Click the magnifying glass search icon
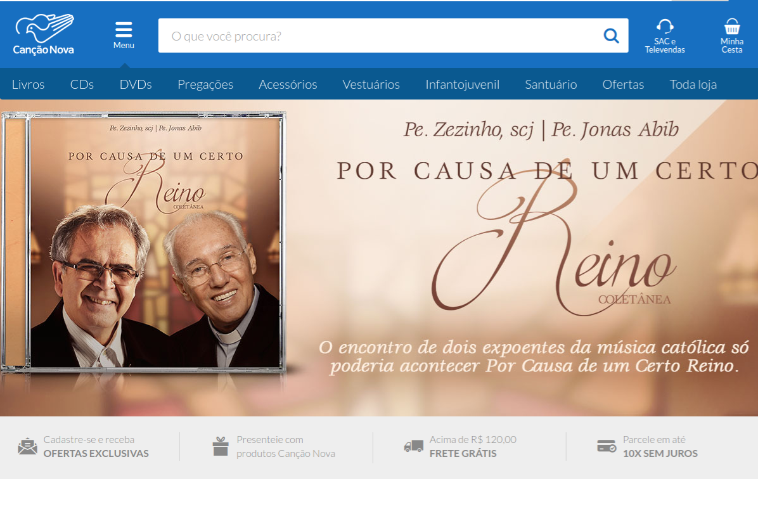The height and width of the screenshot is (514, 758). tap(612, 35)
